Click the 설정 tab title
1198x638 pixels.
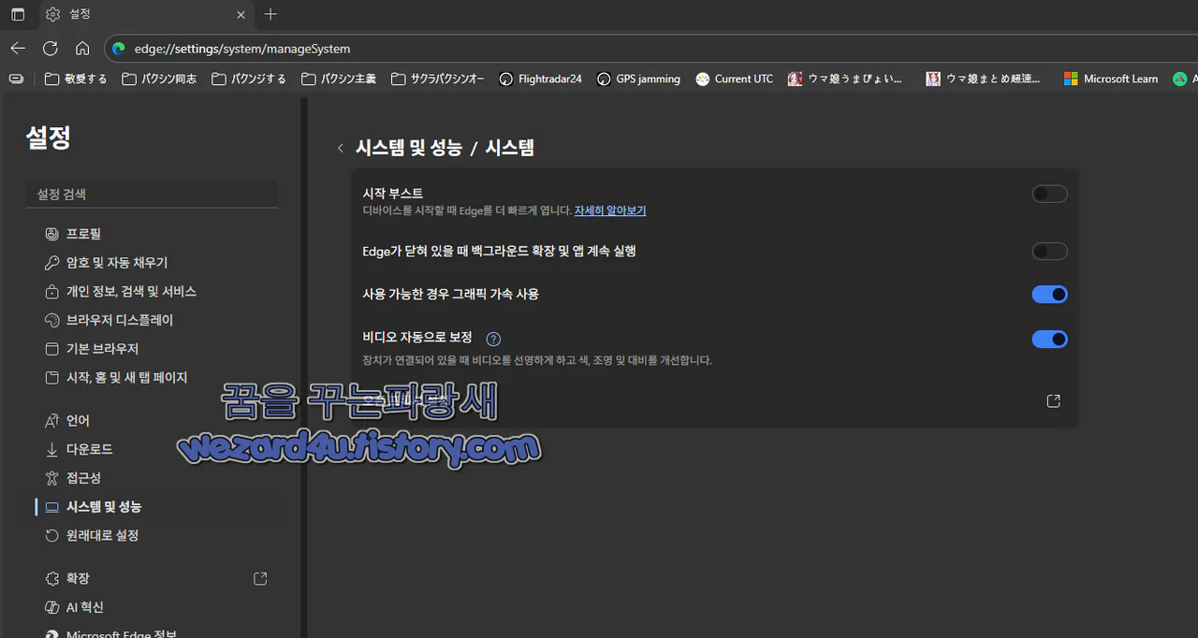(x=80, y=14)
